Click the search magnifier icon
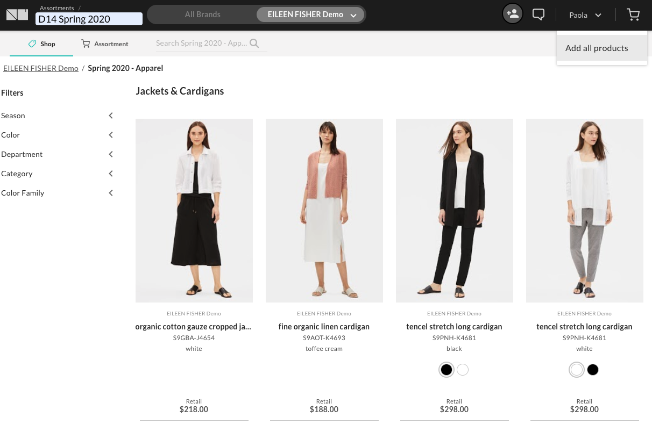The height and width of the screenshot is (439, 652). tap(254, 44)
